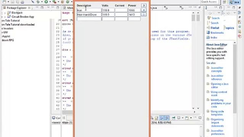The height and width of the screenshot is (137, 244).
Task: Open the Bookmarks link in Help view
Action: [217, 33]
